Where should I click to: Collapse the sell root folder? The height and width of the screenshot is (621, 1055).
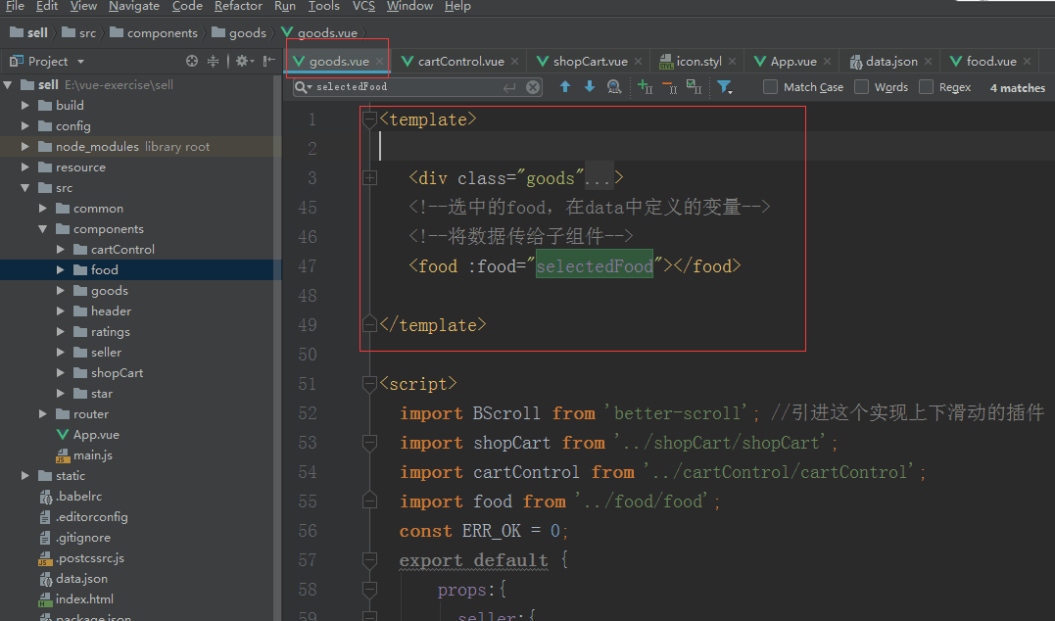pos(8,85)
